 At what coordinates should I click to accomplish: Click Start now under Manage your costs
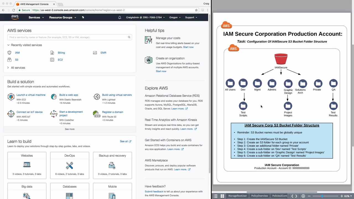coord(188,47)
